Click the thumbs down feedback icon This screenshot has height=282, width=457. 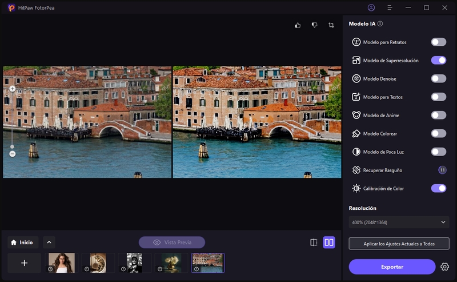(x=314, y=25)
